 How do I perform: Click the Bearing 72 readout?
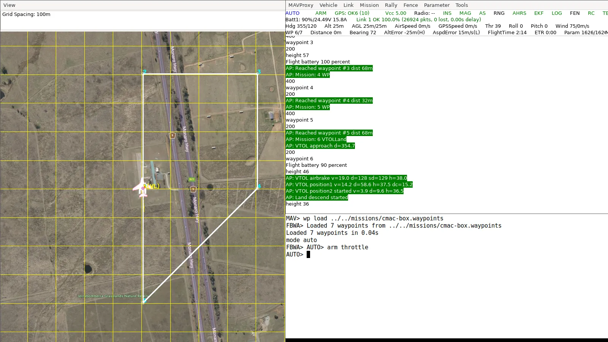coord(363,32)
